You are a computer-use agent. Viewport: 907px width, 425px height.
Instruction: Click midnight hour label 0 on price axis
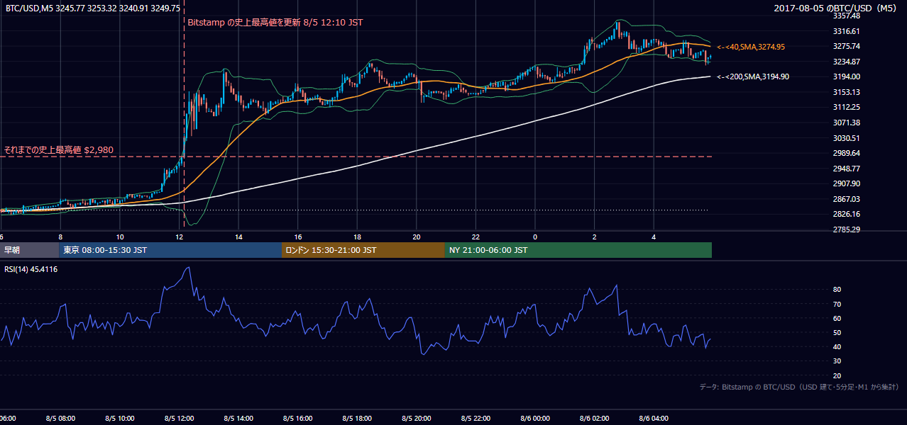point(535,237)
